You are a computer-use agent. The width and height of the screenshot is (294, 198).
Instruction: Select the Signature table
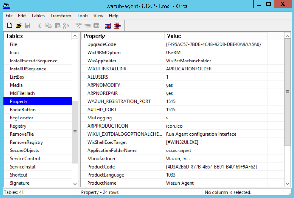(38, 183)
